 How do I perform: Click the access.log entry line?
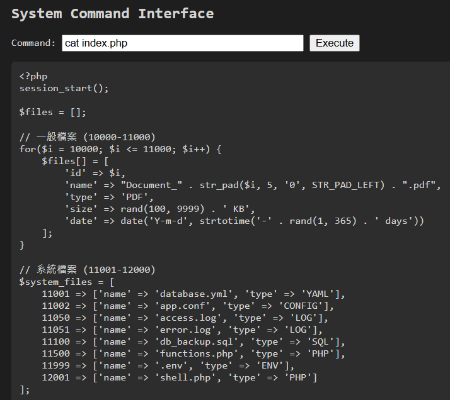[185, 318]
